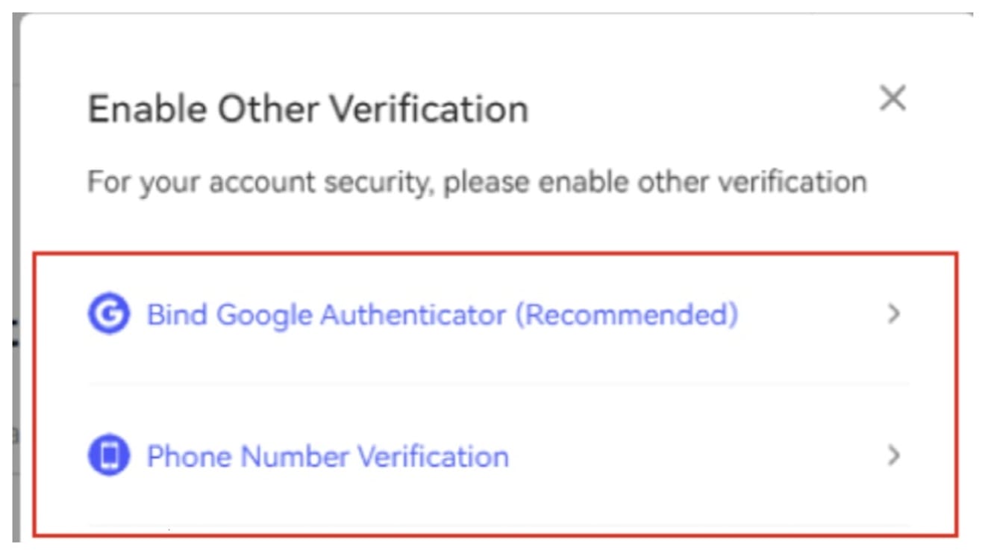
Task: Click the word "Verification" in the heading
Action: [429, 109]
